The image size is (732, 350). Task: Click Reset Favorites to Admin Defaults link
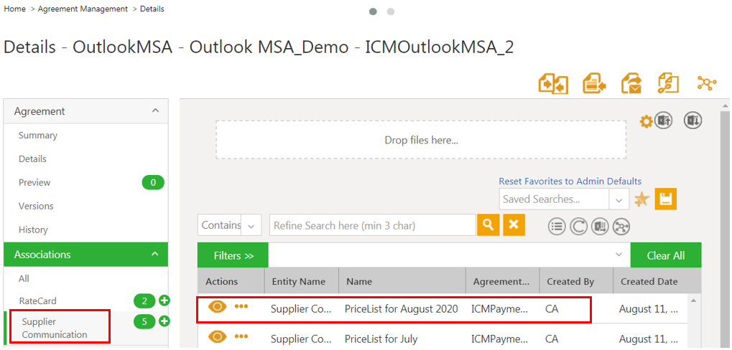point(570,181)
